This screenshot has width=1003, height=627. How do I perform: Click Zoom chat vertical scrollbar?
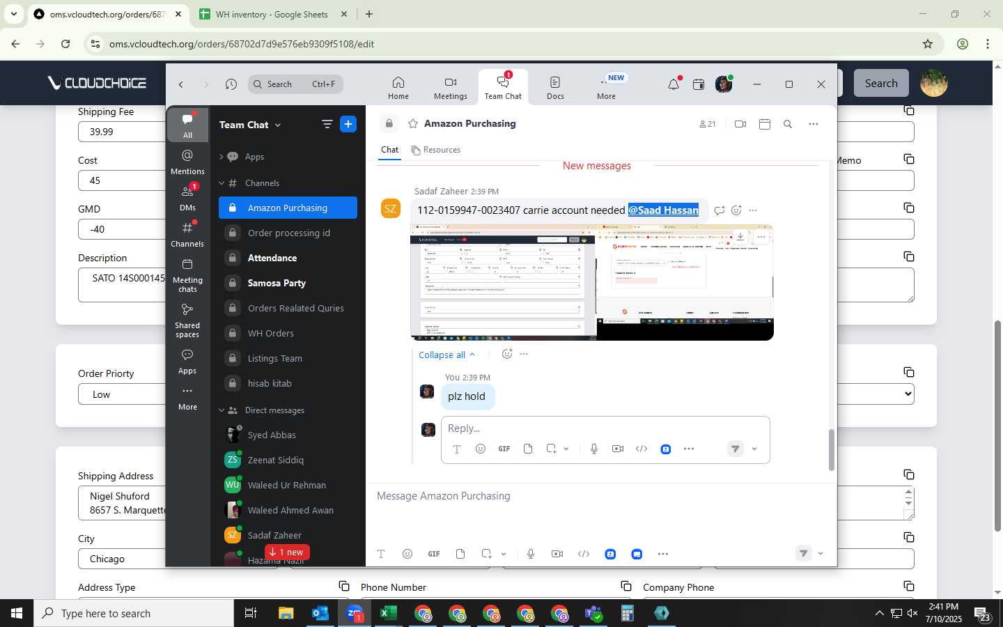pos(831,450)
